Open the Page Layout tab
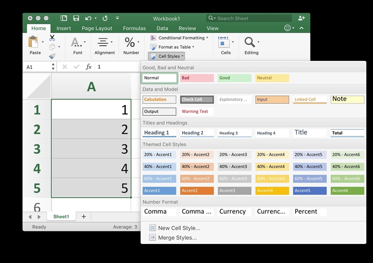373x263 pixels. coord(97,28)
